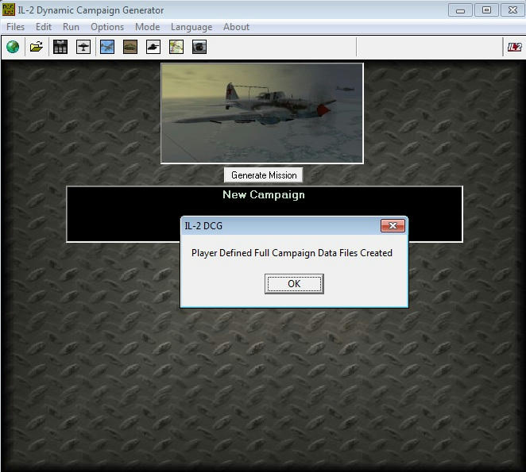Open the Edit menu
Screen dimensions: 526x472
coord(44,27)
